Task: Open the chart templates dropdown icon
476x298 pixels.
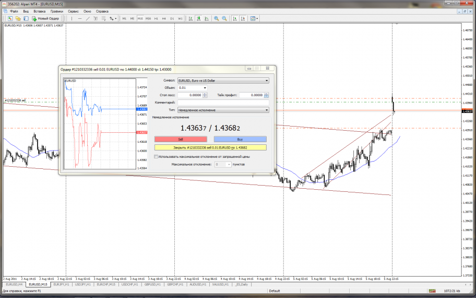Action: click(254, 18)
